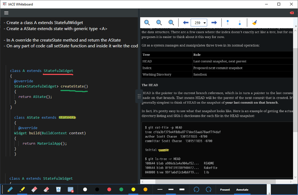Viewport: 298px width, 195px height.
Task: Click the red delete tag icon
Action: [292, 13]
